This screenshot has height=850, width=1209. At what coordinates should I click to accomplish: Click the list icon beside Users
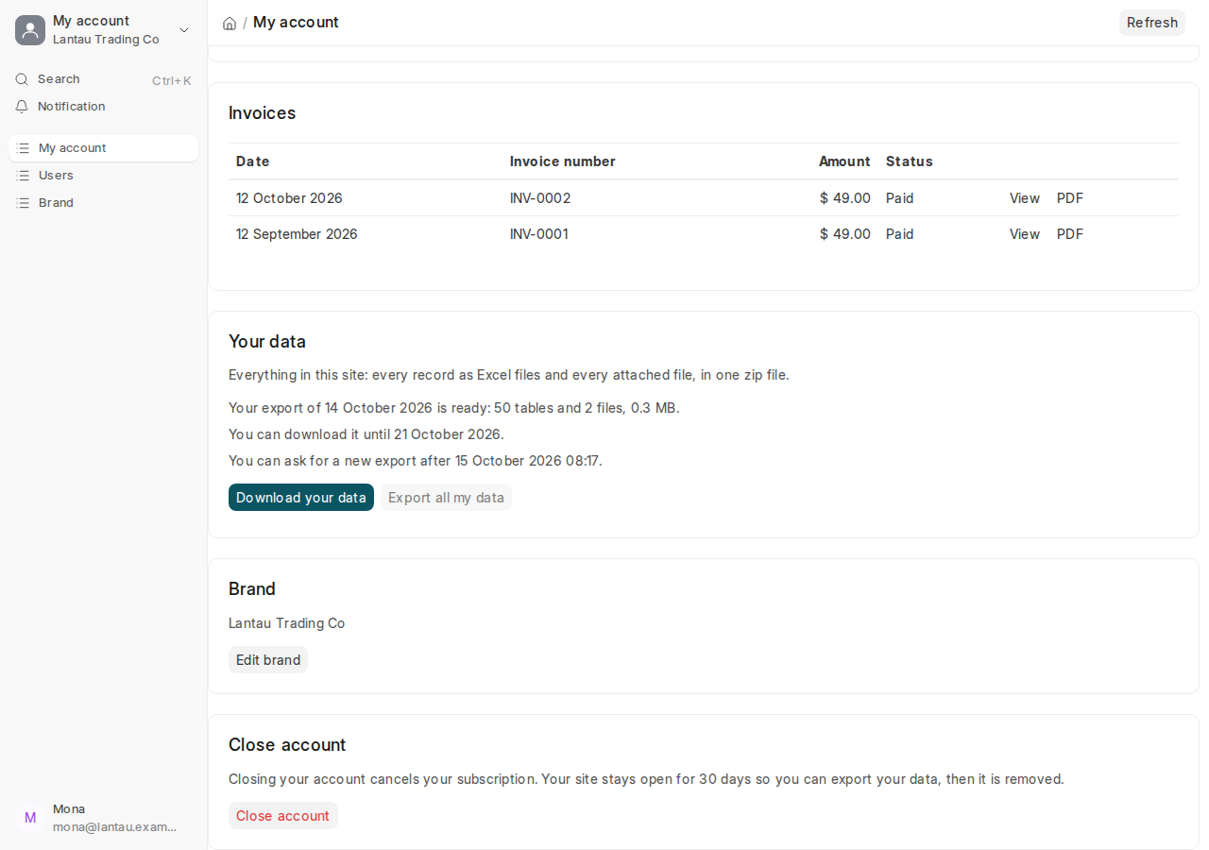click(x=24, y=176)
